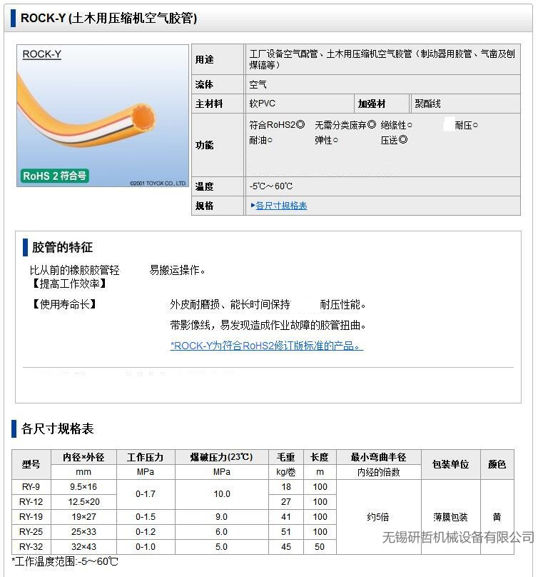The height and width of the screenshot is (577, 538).
Task: Click the 0-1.7 working pressure cell
Action: [146, 494]
